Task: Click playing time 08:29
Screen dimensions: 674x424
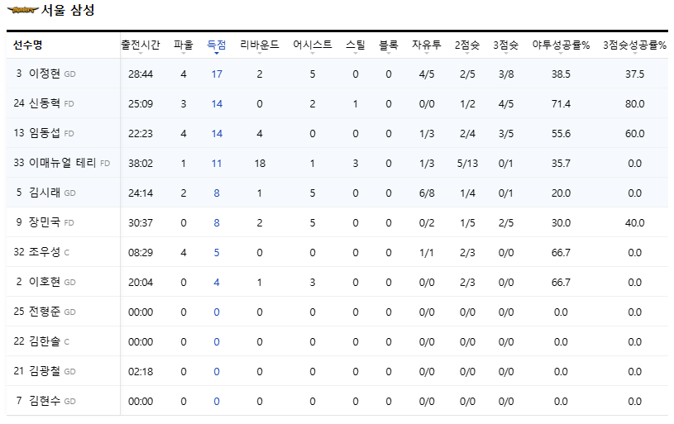Action: [x=141, y=253]
